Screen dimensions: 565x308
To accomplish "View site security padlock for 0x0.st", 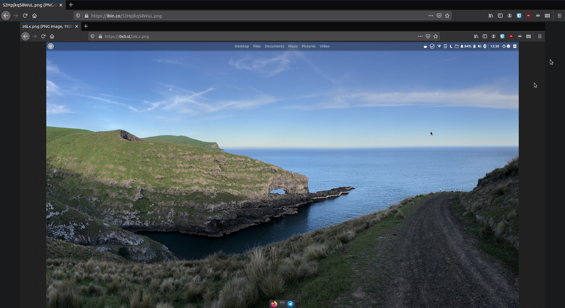I will click(100, 36).
